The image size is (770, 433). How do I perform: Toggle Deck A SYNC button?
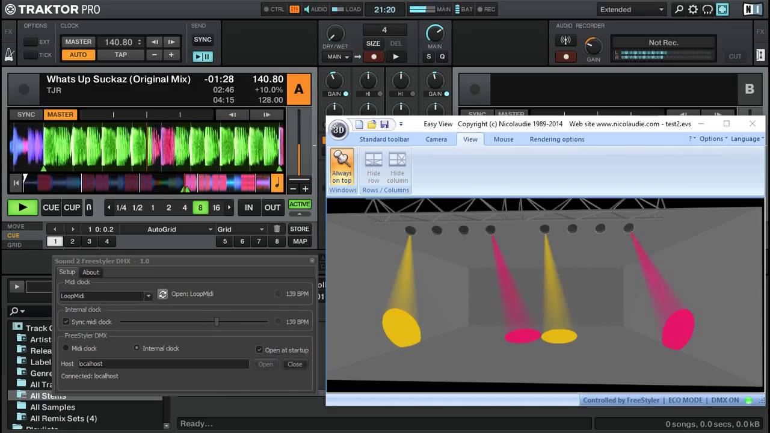[26, 114]
